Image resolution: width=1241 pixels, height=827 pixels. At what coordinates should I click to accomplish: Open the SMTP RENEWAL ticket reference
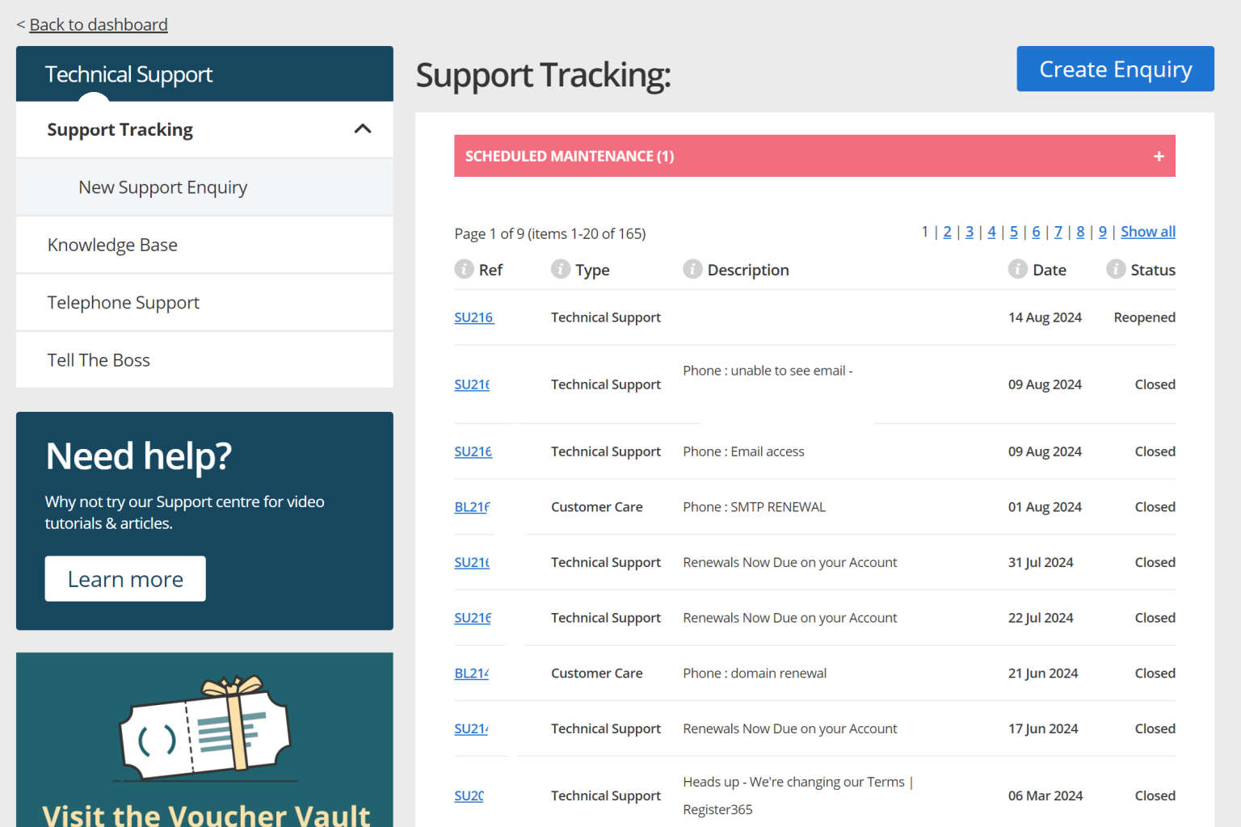coord(472,507)
